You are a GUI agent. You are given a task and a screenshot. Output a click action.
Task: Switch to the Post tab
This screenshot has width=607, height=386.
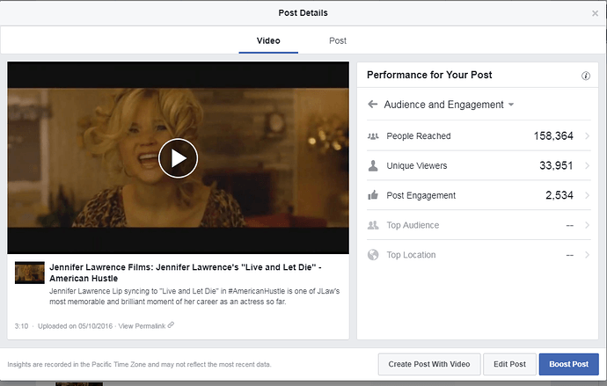[x=338, y=40]
